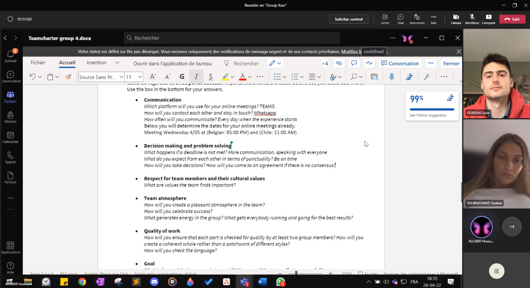Screen dimensions: 530x288
Task: Click the Fermer button
Action: pyautogui.click(x=451, y=63)
